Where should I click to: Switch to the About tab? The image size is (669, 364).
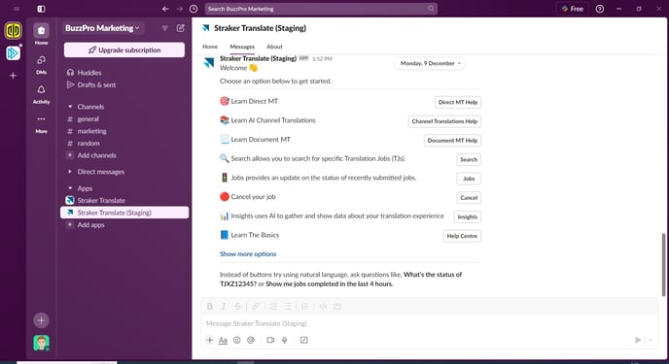(x=274, y=47)
